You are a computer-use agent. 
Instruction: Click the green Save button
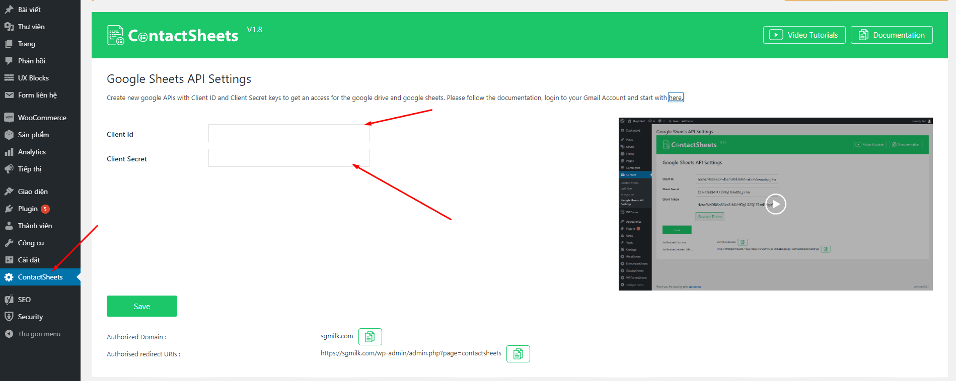pos(142,306)
